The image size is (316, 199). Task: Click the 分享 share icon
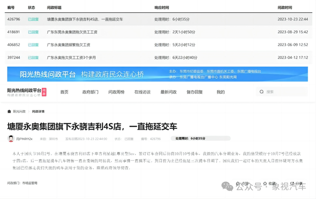point(292,183)
